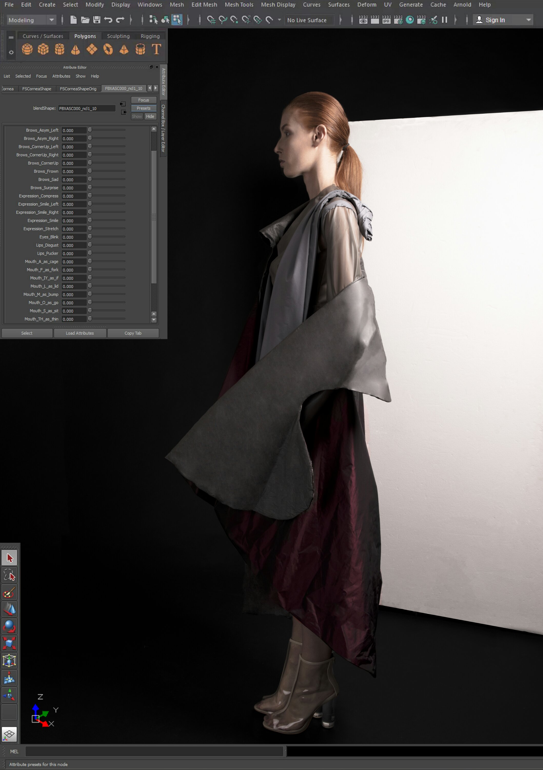Click the blendShape name input field
This screenshot has width=543, height=770.
tap(86, 108)
